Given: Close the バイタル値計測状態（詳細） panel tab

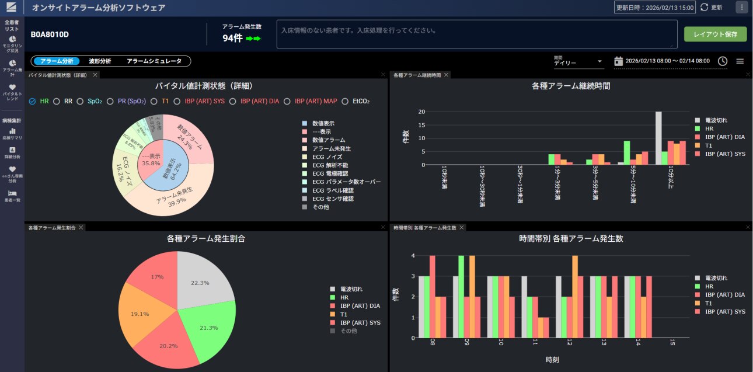Looking at the screenshot, I should pyautogui.click(x=95, y=75).
